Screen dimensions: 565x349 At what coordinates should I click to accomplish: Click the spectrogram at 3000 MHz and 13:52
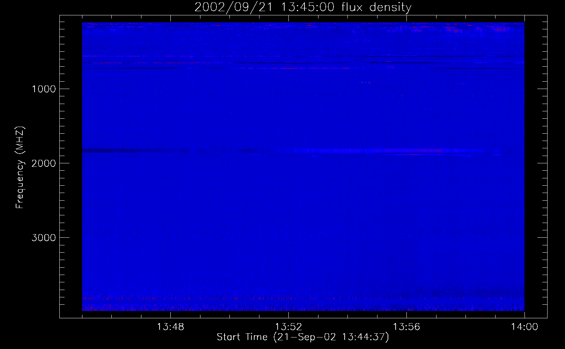tap(288, 237)
